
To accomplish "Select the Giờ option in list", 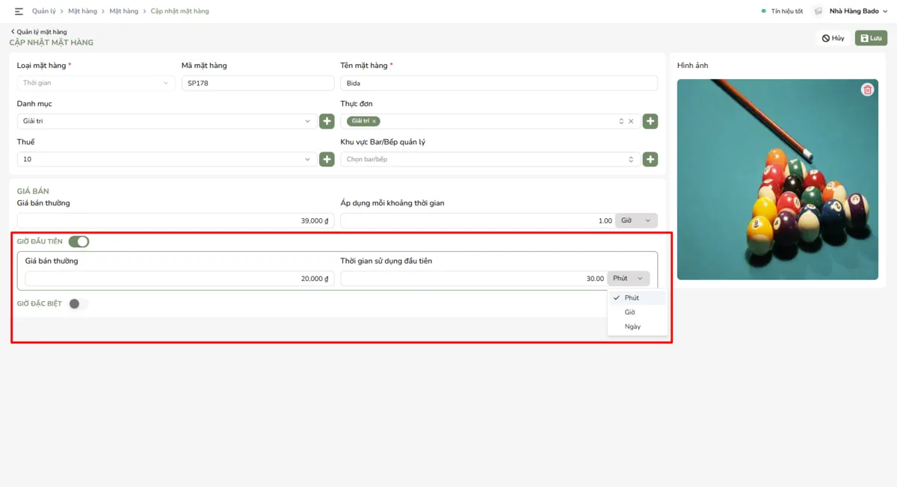I will pos(638,312).
